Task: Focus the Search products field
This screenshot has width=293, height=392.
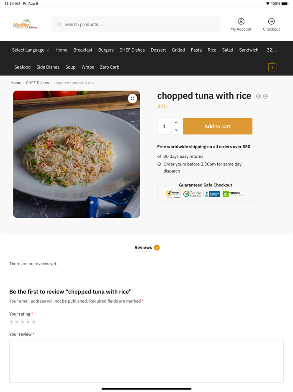Action: (x=140, y=24)
